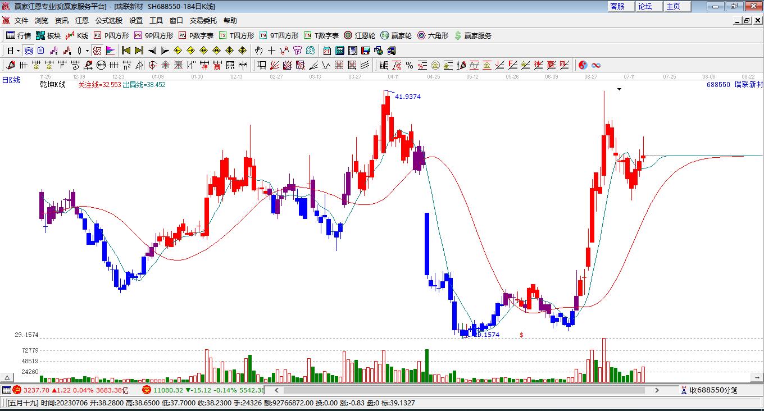Click the 出局线=38.452 indicator label
764x411 pixels.
[144, 85]
